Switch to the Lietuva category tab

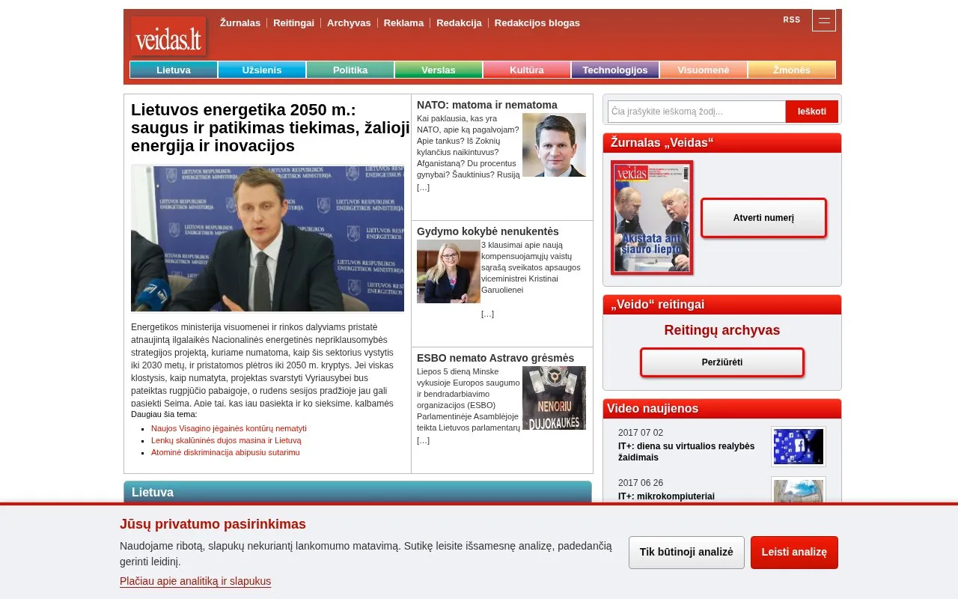[174, 70]
